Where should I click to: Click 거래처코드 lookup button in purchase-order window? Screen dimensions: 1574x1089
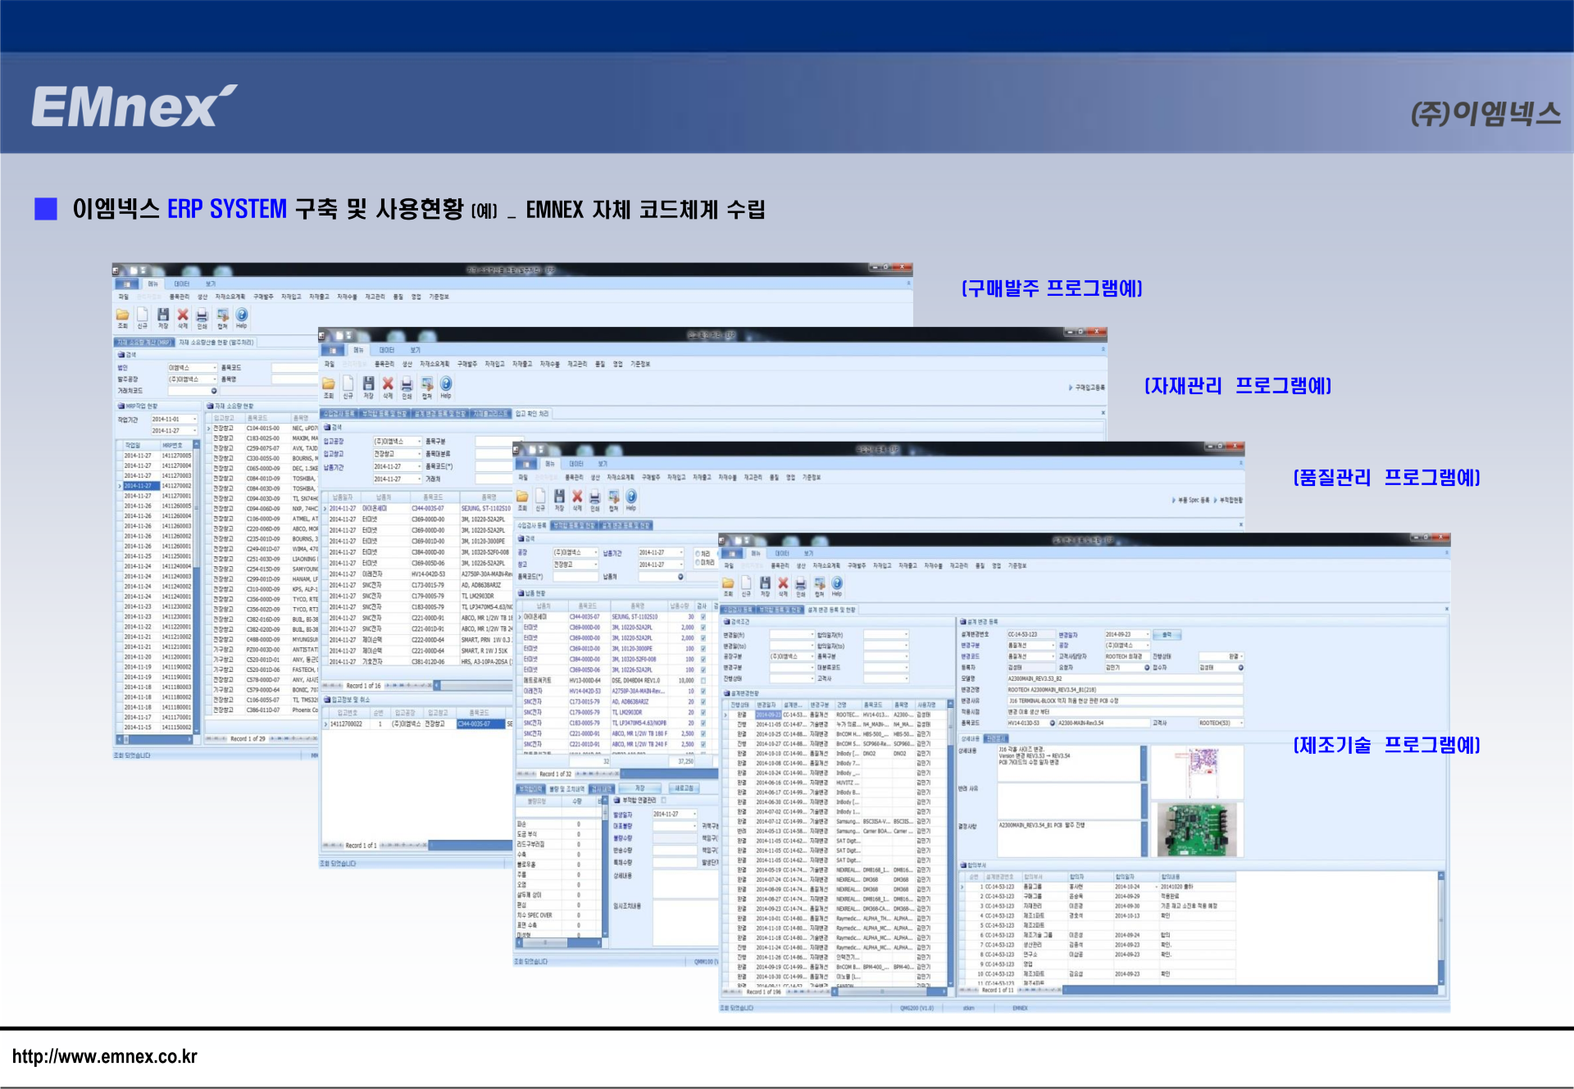[x=214, y=391]
